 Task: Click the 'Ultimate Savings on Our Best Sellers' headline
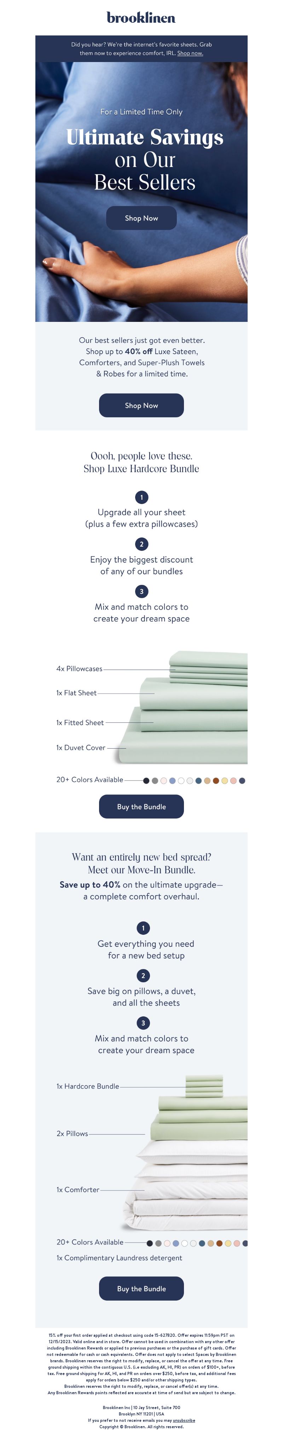(145, 160)
